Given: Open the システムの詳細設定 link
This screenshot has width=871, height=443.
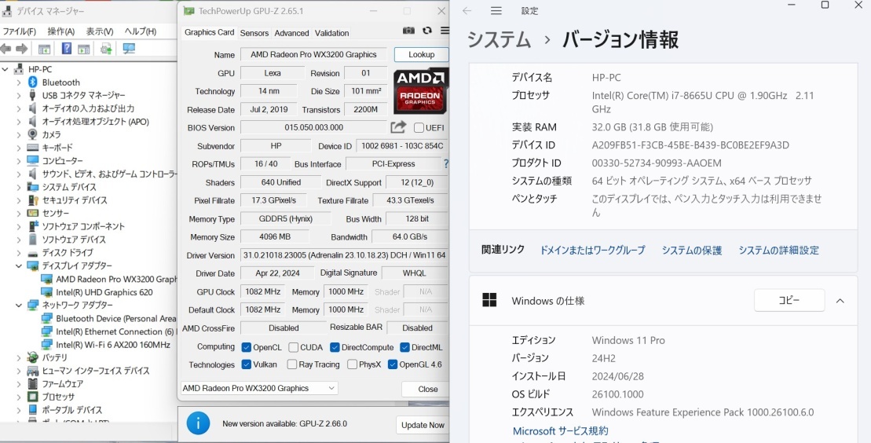Looking at the screenshot, I should [x=778, y=250].
